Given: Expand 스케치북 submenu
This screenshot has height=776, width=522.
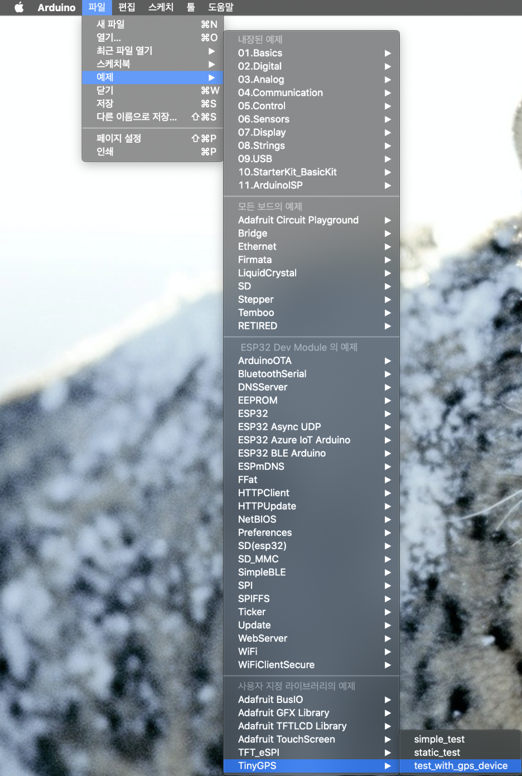Looking at the screenshot, I should pyautogui.click(x=153, y=64).
